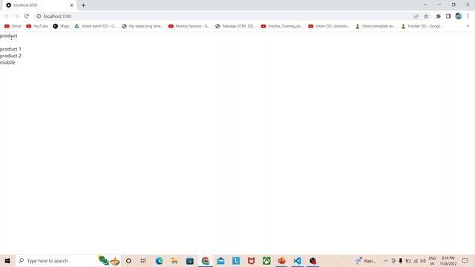475x267 pixels.
Task: Open the Intern batch DD bookmark
Action: pyautogui.click(x=96, y=27)
